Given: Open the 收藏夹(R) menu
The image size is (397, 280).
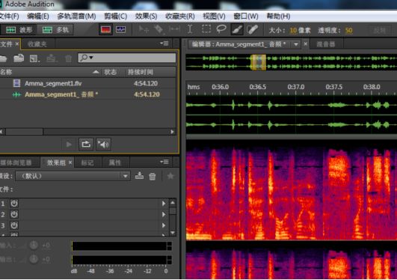Looking at the screenshot, I should point(180,16).
